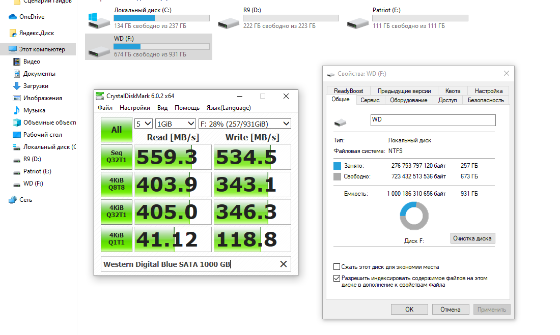The width and height of the screenshot is (560, 335).
Task: Cancel the properties dialog with Отмена
Action: click(x=451, y=309)
